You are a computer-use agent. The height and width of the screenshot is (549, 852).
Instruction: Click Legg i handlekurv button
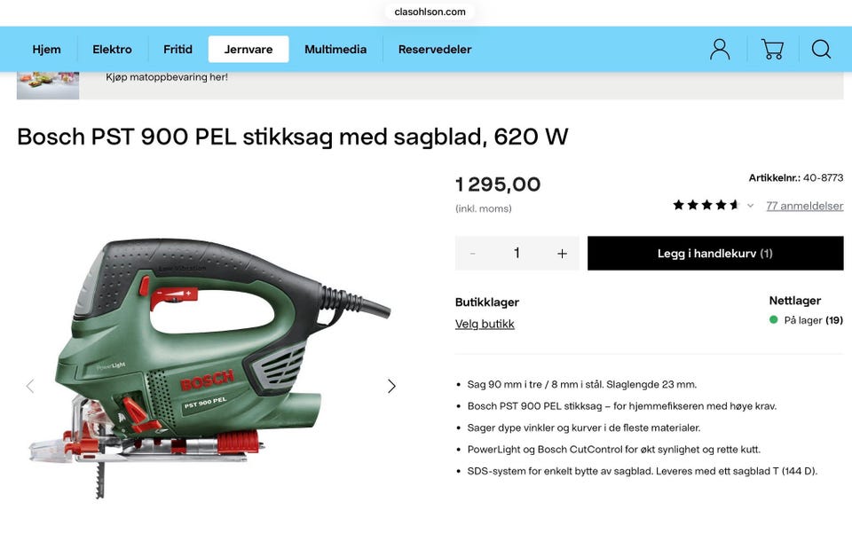click(x=715, y=253)
